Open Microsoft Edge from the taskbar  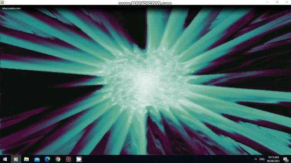tap(47, 159)
